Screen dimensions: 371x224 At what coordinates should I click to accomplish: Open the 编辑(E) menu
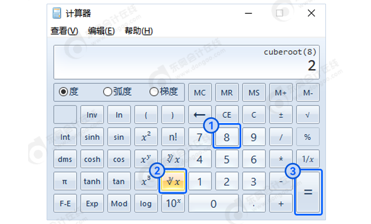101,31
